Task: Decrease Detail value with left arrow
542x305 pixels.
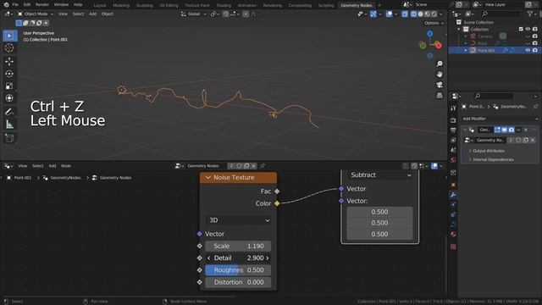Action: click(209, 258)
